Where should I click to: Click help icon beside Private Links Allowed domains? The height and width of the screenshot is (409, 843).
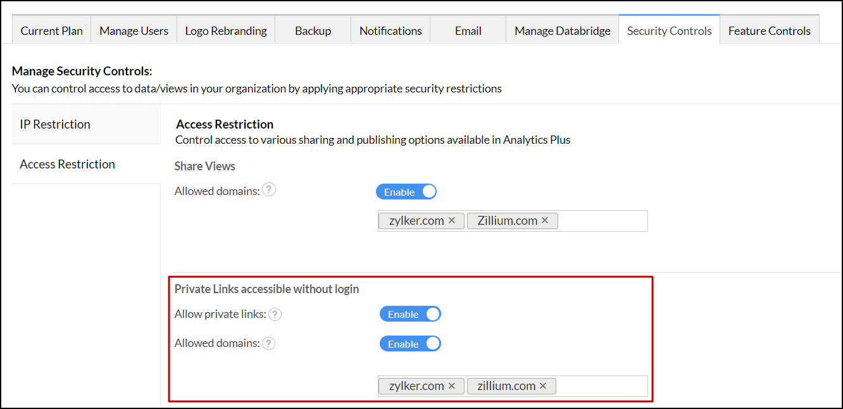[x=269, y=344]
